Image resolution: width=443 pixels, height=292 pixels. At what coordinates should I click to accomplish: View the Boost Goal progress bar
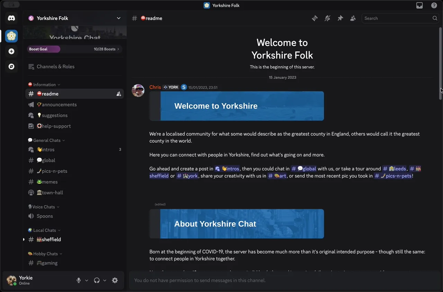[x=44, y=49]
